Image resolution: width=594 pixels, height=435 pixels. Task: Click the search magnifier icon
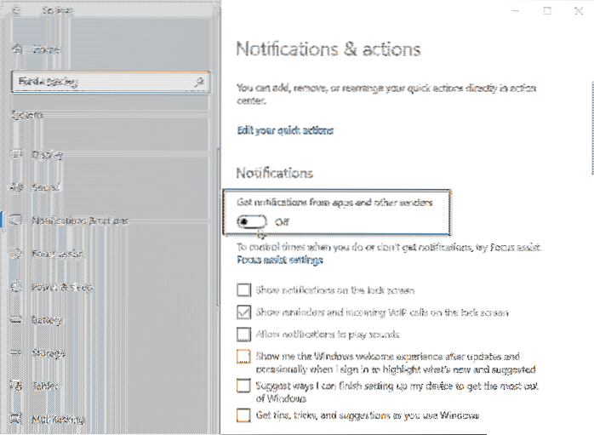(x=199, y=82)
